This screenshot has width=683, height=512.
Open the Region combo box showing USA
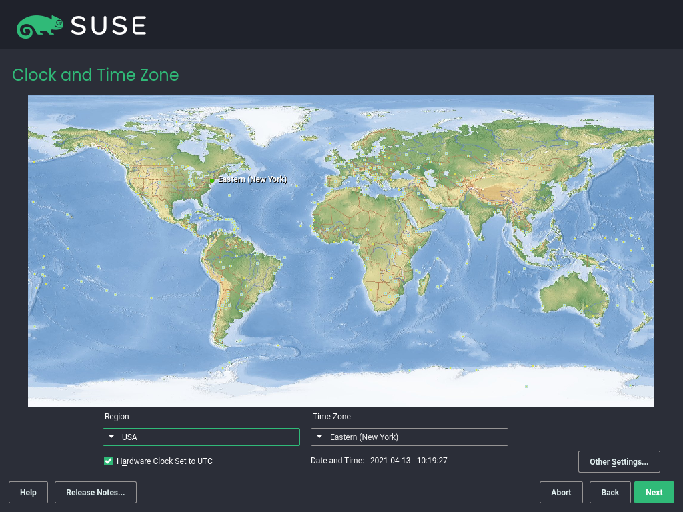pos(201,437)
